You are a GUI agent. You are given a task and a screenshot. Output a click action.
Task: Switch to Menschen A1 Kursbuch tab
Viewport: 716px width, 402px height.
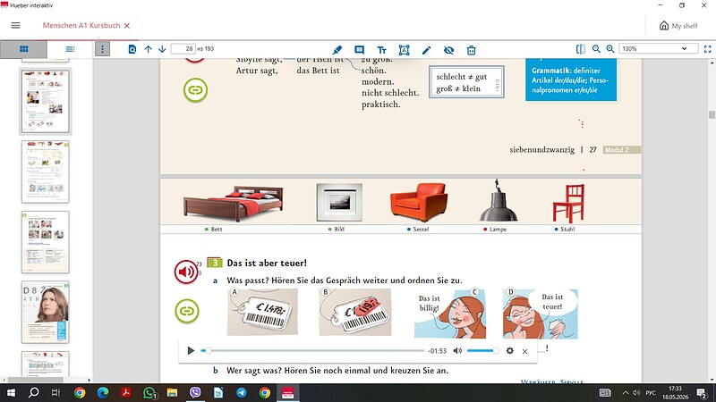(81, 26)
